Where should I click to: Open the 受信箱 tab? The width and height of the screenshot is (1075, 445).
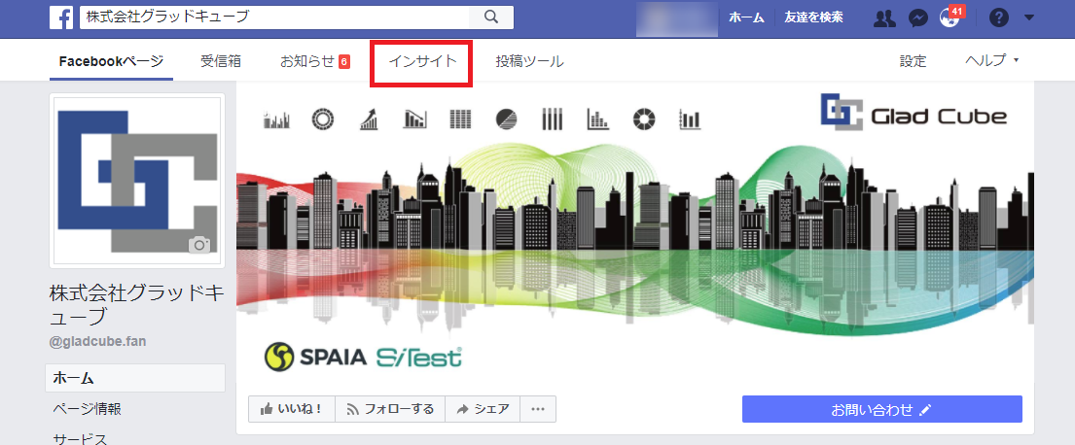point(221,61)
